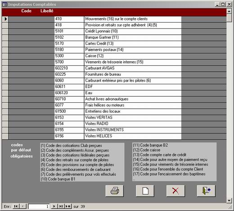Jump to last record navigation button

pos(61,206)
